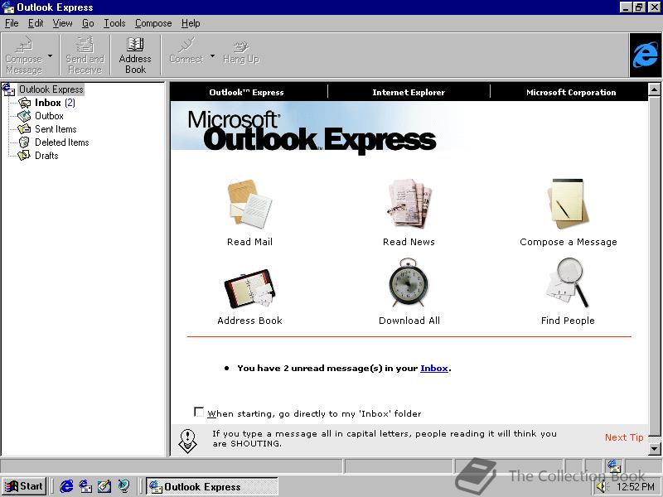Screen dimensions: 663x497
Task: Select the Drafts folder
Action: [x=46, y=156]
